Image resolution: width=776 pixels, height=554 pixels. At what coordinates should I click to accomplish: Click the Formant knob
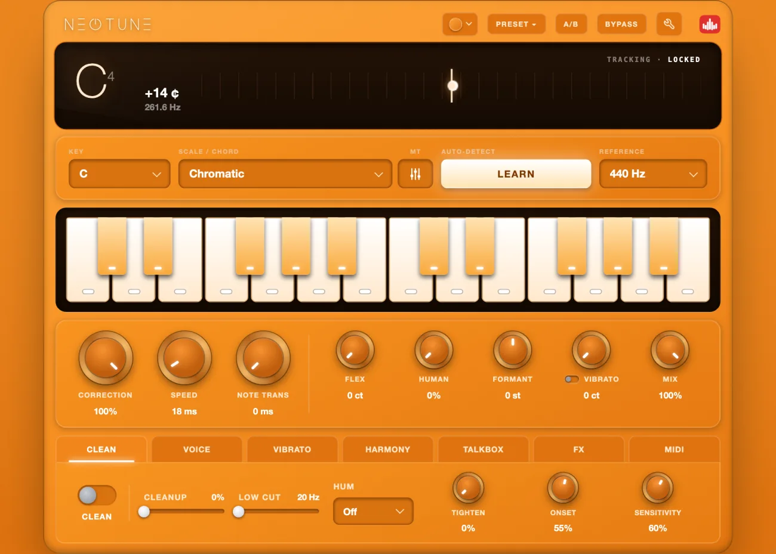513,350
